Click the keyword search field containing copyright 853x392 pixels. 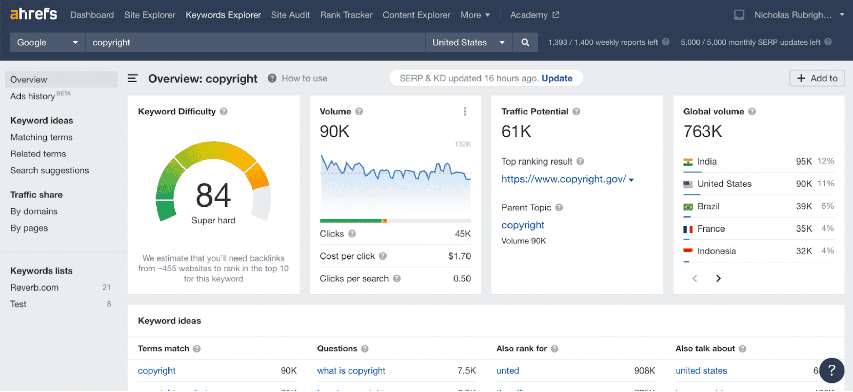(255, 42)
